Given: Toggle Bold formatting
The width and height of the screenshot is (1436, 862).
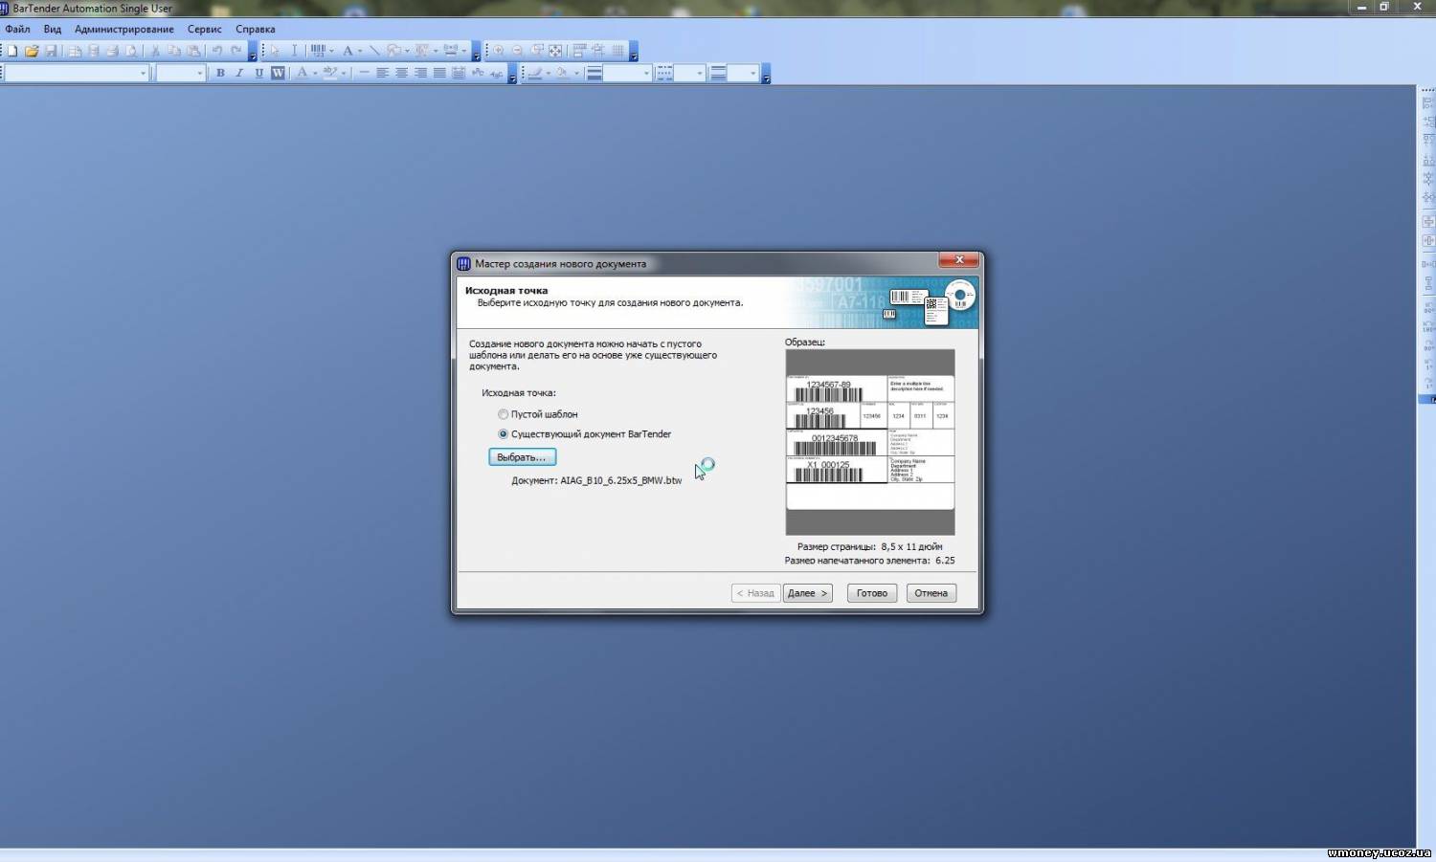Looking at the screenshot, I should click(x=220, y=73).
